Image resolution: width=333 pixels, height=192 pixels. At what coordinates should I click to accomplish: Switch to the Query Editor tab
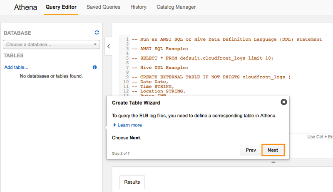(x=61, y=7)
